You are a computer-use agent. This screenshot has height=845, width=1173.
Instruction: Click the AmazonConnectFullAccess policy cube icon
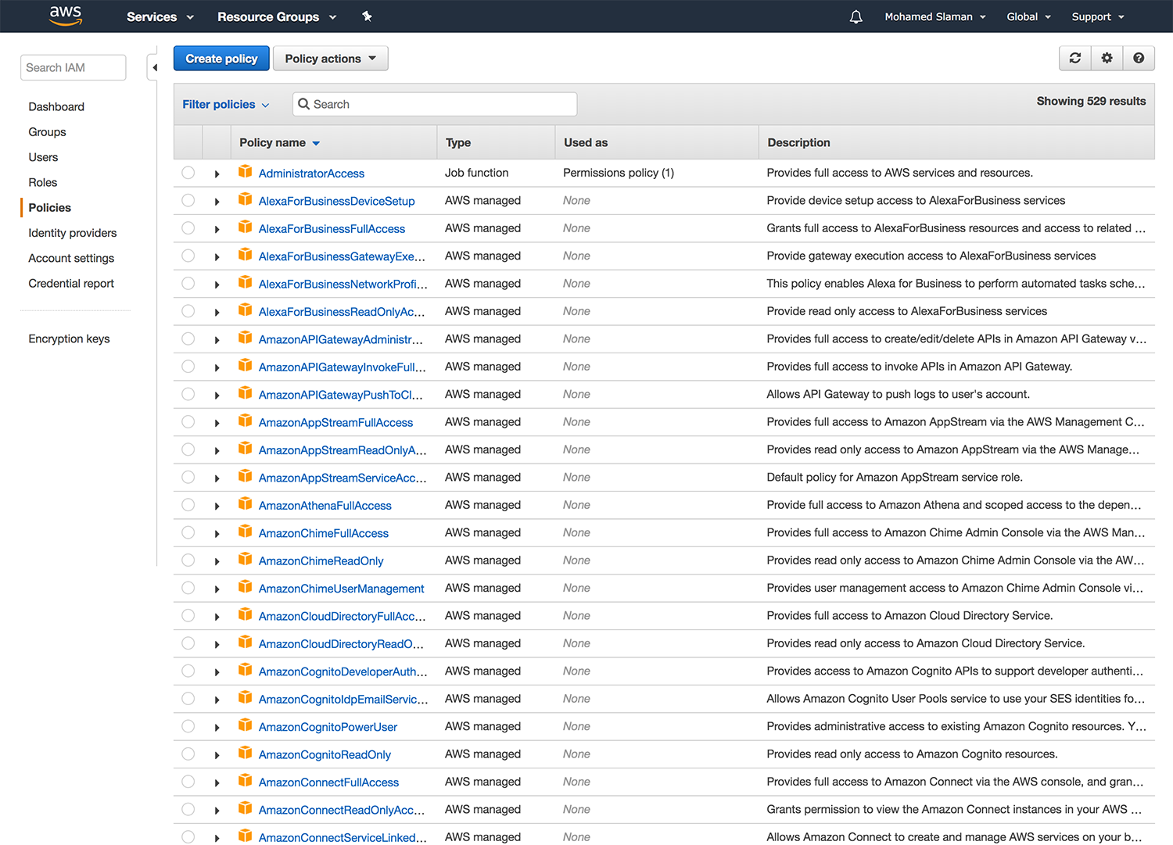tap(246, 780)
